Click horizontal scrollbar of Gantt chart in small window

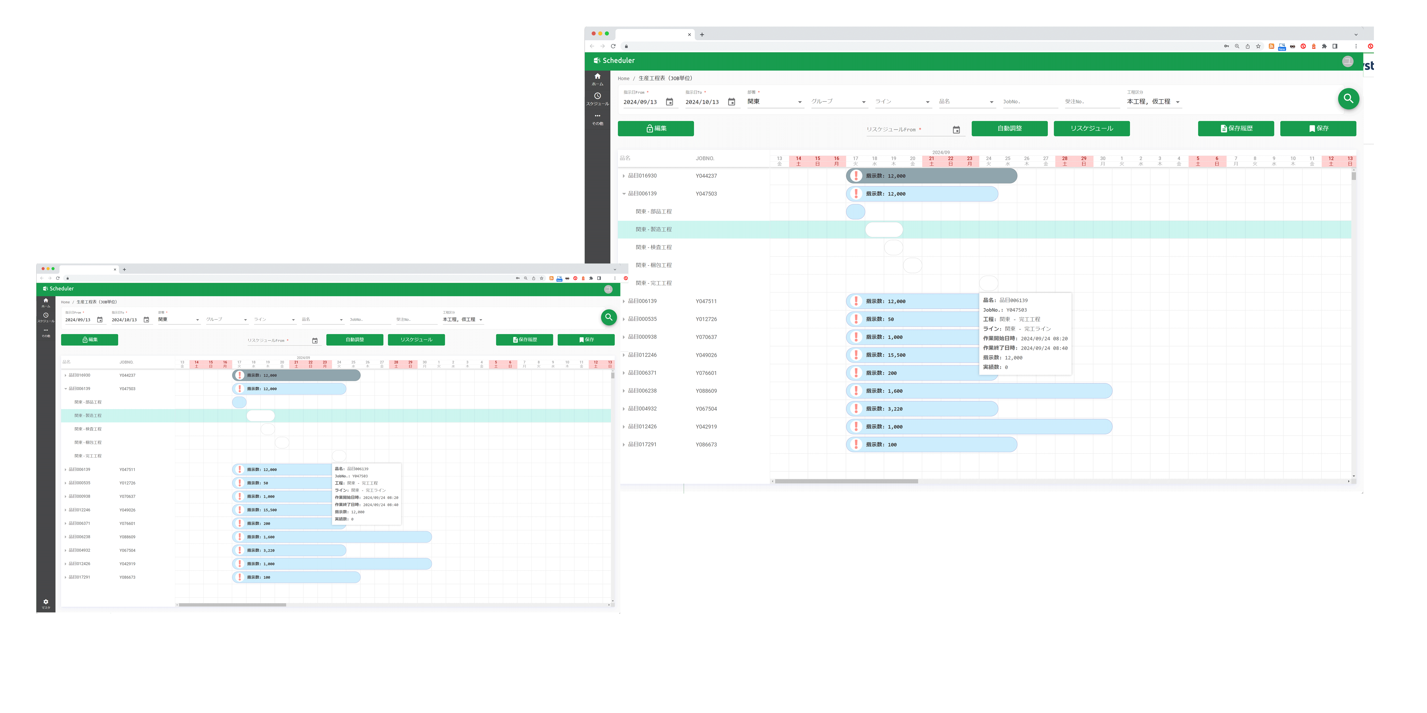click(232, 605)
